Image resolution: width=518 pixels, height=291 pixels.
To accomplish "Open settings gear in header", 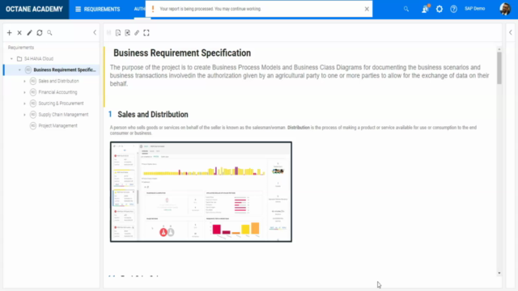I will point(439,9).
